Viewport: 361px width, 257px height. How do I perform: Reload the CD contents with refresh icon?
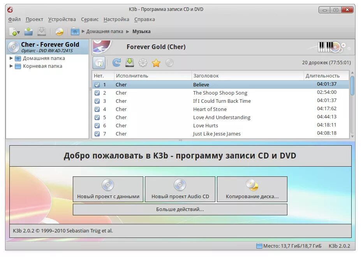pyautogui.click(x=116, y=63)
